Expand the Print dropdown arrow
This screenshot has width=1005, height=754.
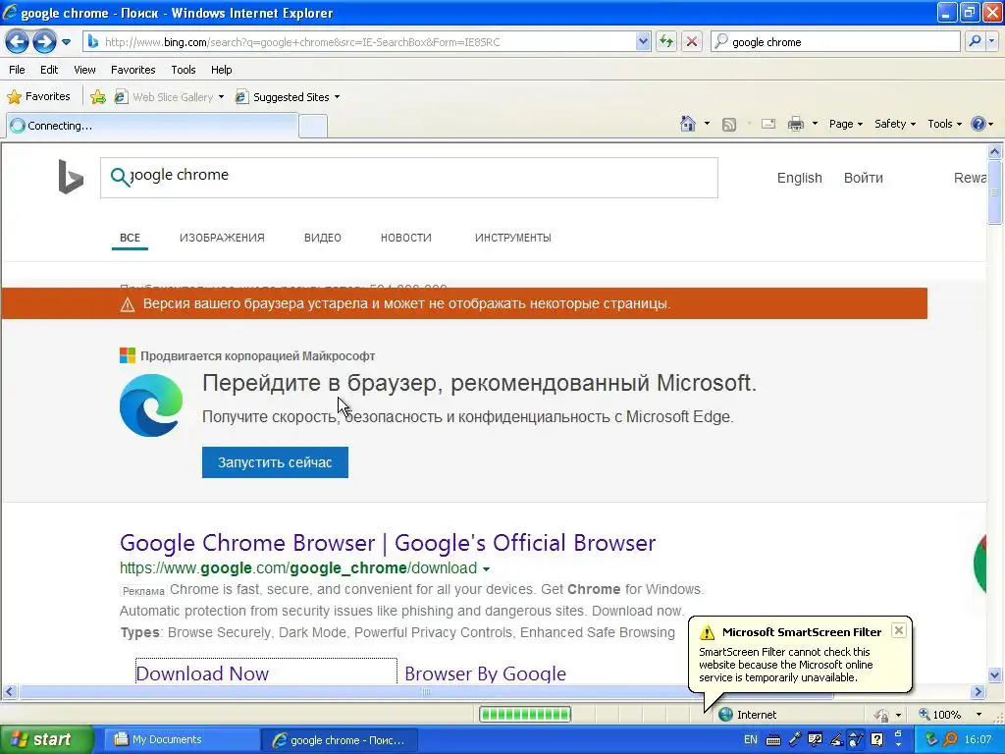pos(815,124)
